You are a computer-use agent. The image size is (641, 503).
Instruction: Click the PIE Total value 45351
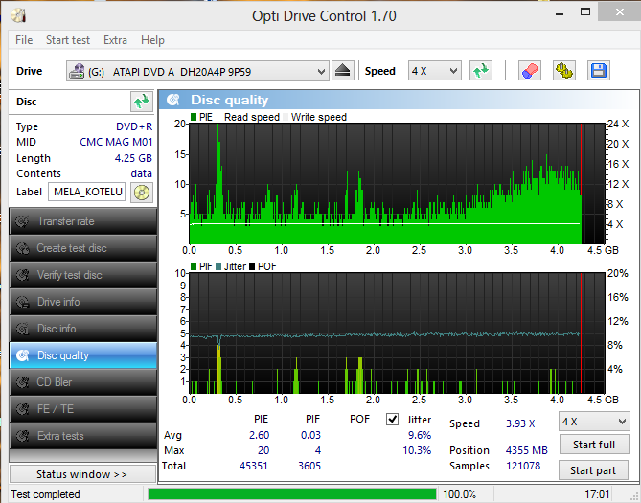[254, 466]
